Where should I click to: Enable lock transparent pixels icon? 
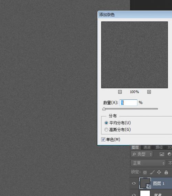pyautogui.click(x=145, y=173)
